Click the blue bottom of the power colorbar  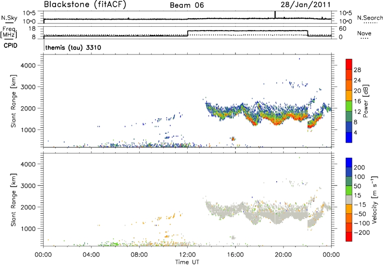(349, 137)
